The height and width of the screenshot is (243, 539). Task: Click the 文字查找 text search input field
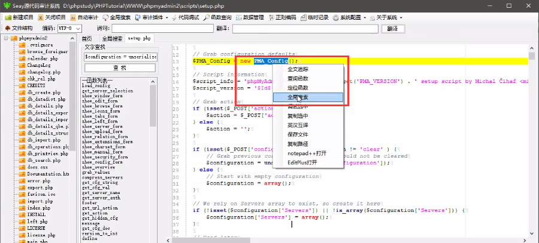point(120,57)
